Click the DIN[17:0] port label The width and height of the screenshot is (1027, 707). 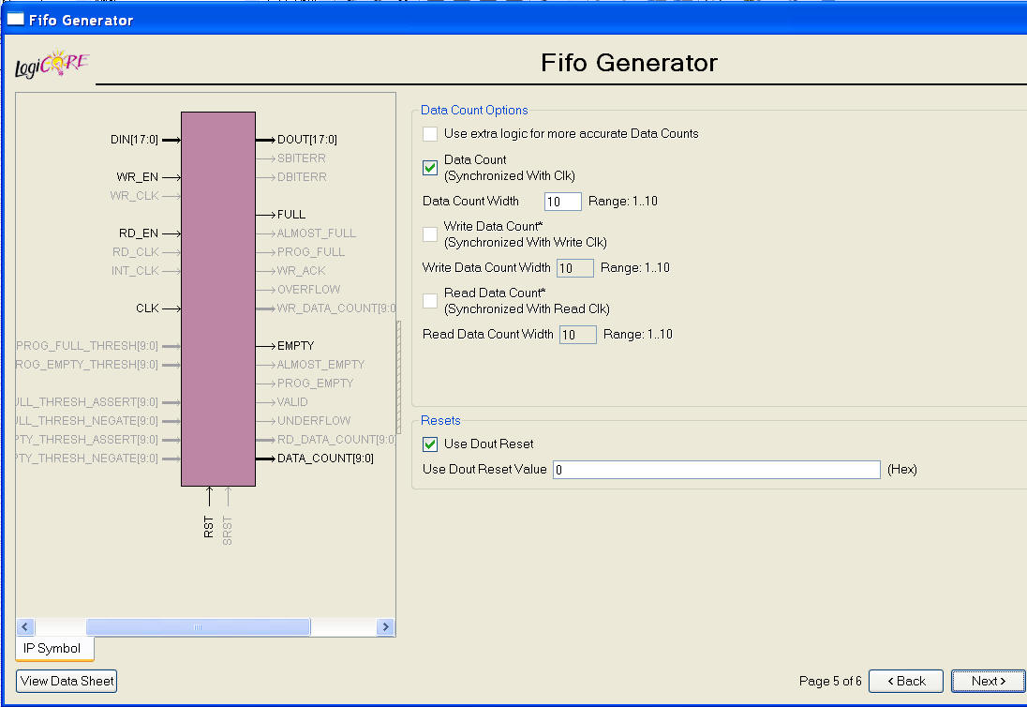(x=134, y=140)
